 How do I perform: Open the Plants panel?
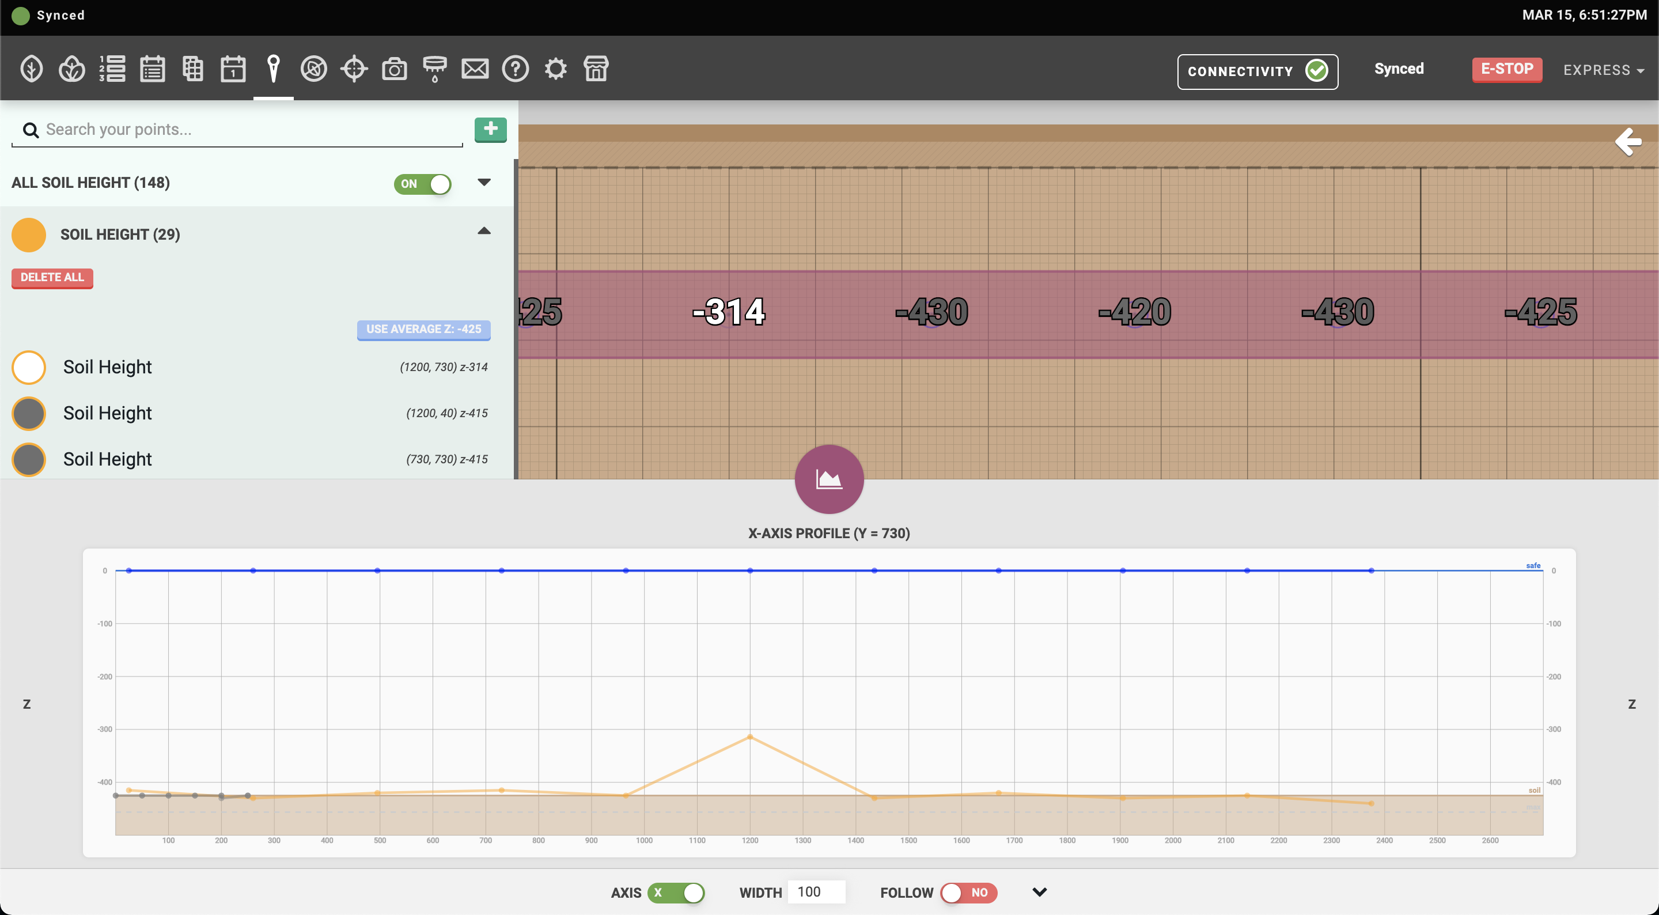(x=31, y=69)
